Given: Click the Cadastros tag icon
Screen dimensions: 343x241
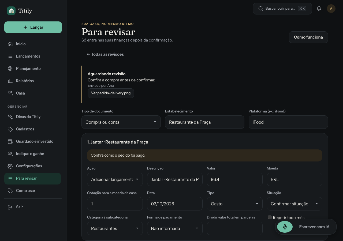Looking at the screenshot, I should pos(10,129).
